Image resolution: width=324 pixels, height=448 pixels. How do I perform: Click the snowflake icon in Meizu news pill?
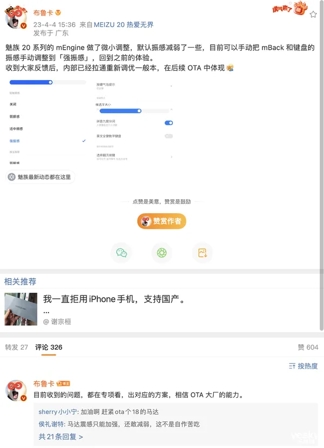click(12, 177)
